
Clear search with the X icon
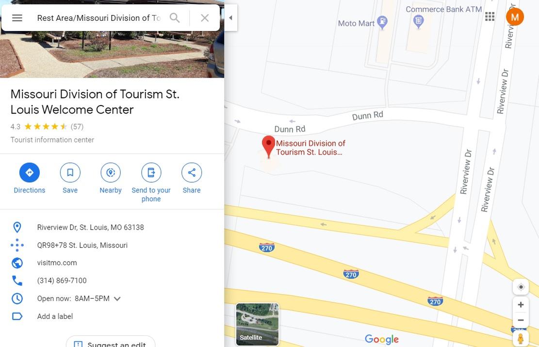205,18
